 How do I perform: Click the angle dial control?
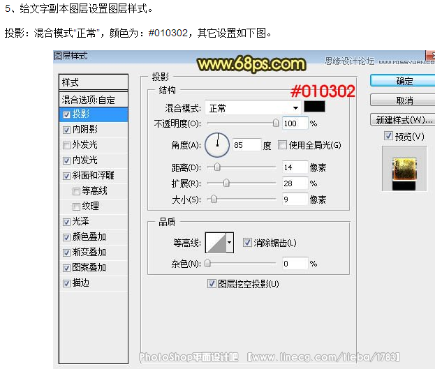pos(217,144)
